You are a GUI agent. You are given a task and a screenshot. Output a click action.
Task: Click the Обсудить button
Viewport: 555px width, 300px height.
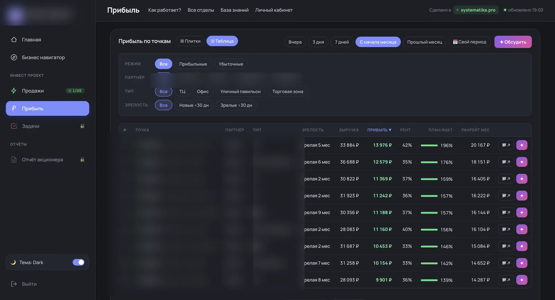pyautogui.click(x=513, y=42)
